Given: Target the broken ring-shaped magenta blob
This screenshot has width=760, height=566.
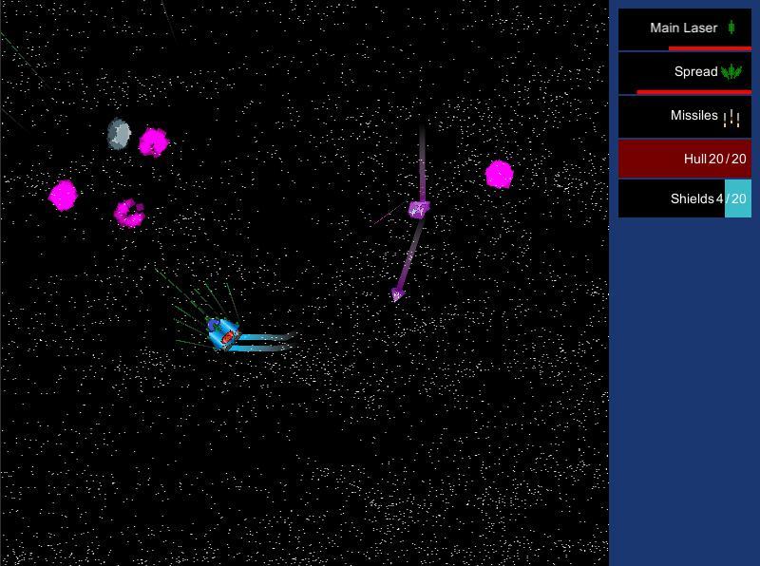Looking at the screenshot, I should (x=129, y=214).
